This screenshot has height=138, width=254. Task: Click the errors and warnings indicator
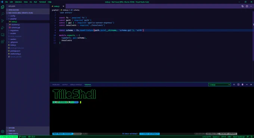coord(32,137)
